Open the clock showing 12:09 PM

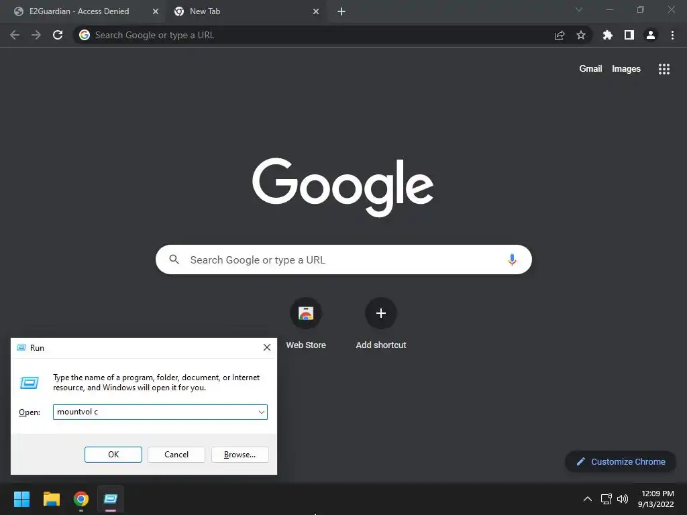[x=656, y=499]
